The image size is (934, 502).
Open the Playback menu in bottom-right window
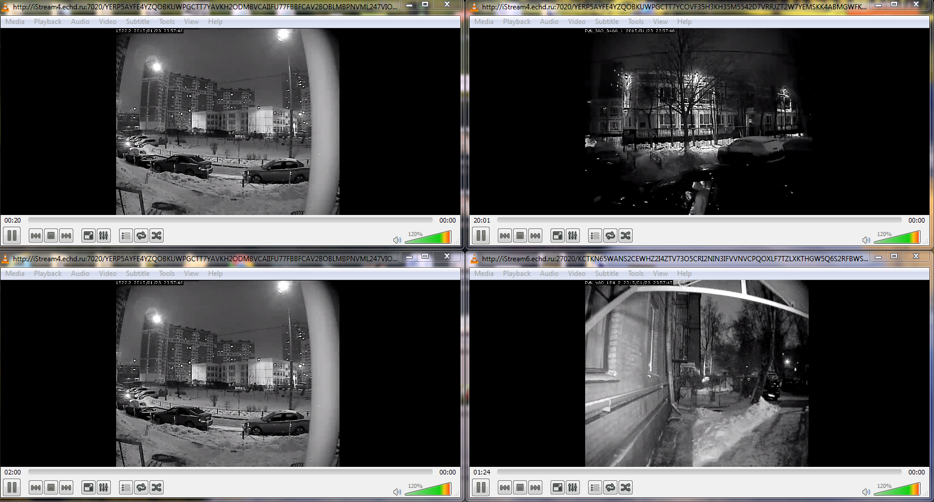tap(517, 274)
